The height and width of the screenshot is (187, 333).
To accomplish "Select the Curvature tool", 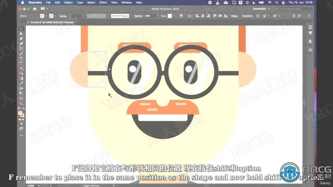I will (21, 44).
